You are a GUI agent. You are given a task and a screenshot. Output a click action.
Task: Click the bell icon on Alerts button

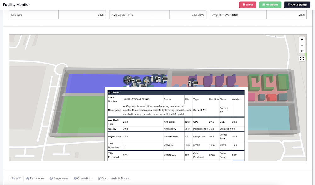point(244,5)
